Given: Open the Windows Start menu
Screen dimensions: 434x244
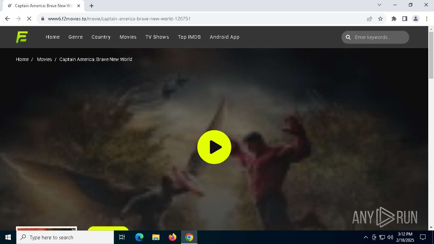Looking at the screenshot, I should click(8, 237).
